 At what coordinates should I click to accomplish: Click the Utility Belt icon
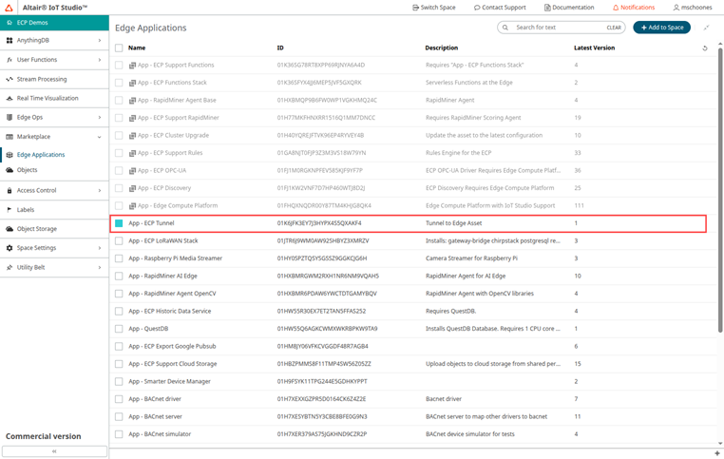point(10,267)
